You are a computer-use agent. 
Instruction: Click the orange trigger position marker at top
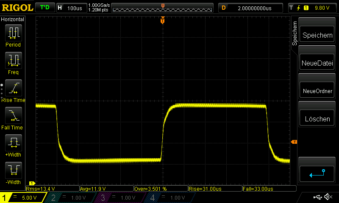click(162, 20)
